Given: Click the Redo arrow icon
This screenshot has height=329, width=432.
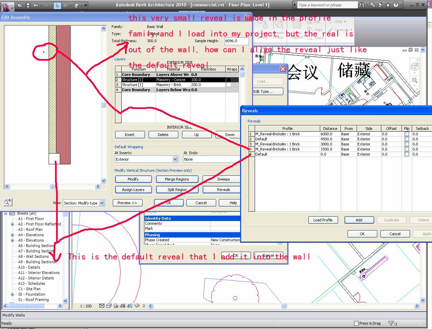Looking at the screenshot, I should coord(46,5).
